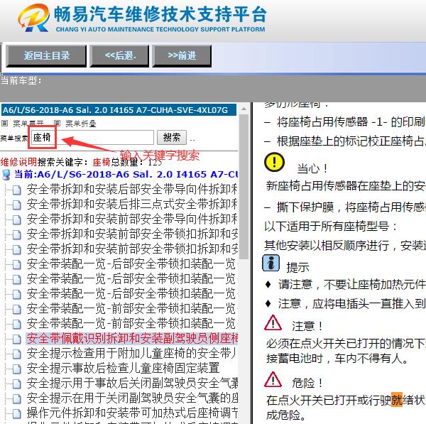Click the line 根据座垫上的标记校正座椅占
The height and width of the screenshot is (424, 426).
[344, 141]
